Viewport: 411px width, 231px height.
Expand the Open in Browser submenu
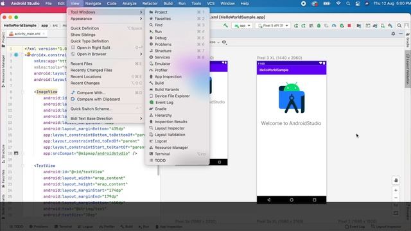point(106,54)
